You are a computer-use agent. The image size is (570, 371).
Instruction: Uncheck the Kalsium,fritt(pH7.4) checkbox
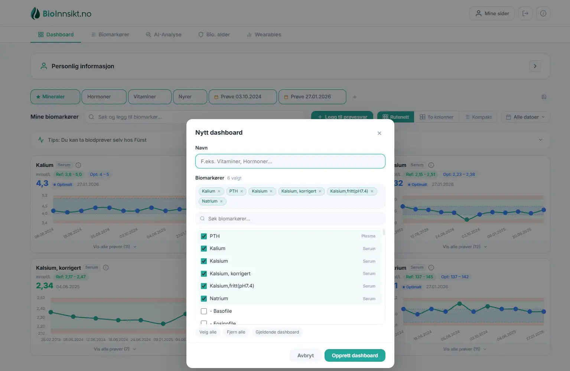[x=204, y=286]
